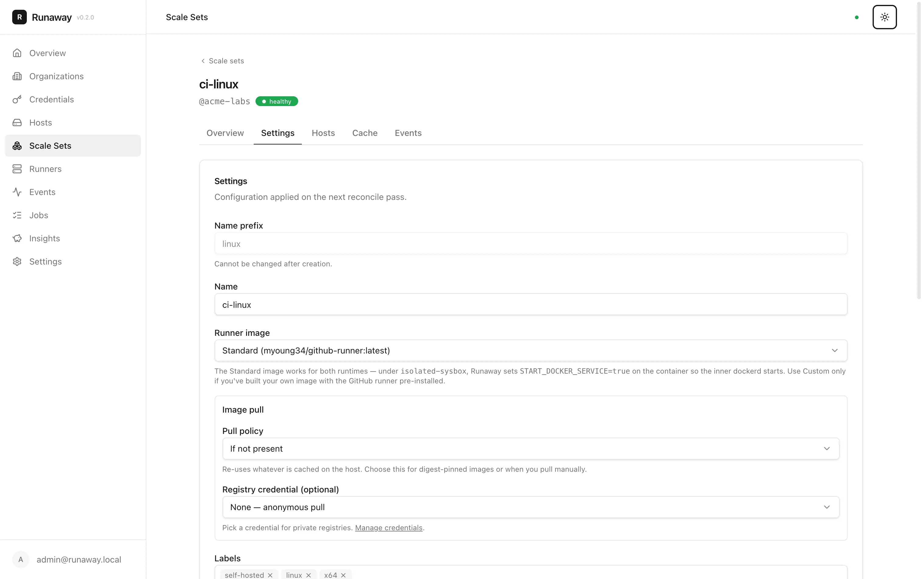Image resolution: width=922 pixels, height=579 pixels.
Task: Click the Runners server icon
Action: coord(17,169)
